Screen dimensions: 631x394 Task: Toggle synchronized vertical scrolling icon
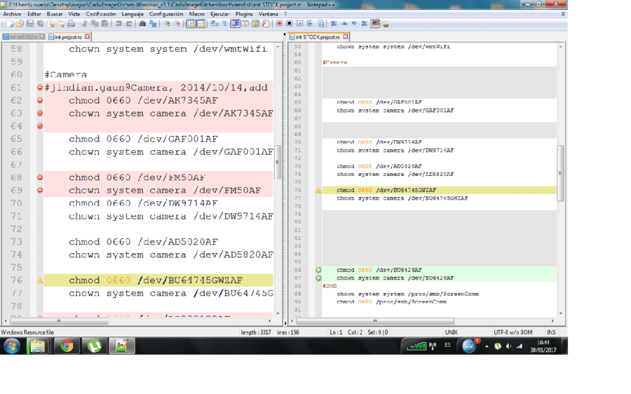coord(191,24)
